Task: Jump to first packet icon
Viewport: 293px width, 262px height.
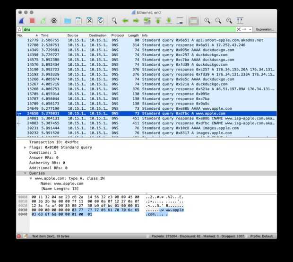Action: (x=158, y=20)
